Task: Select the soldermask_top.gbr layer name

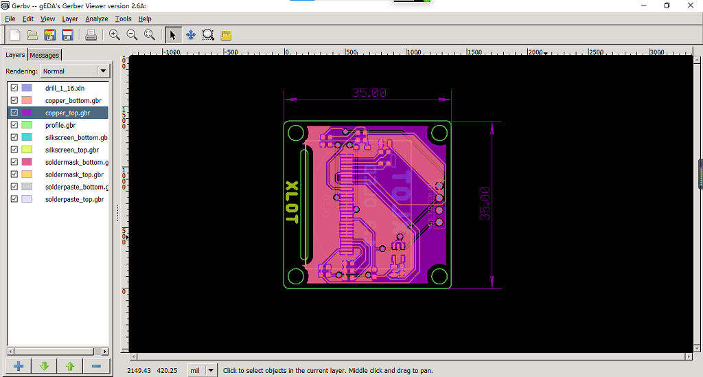Action: tap(74, 174)
